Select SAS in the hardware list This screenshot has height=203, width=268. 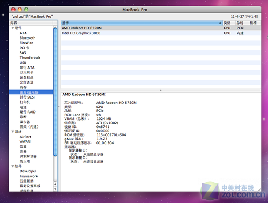[x=23, y=53]
